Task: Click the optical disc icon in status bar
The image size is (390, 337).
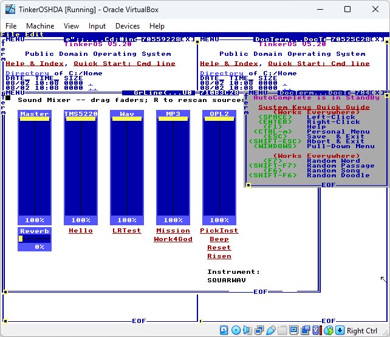Action: [236, 330]
